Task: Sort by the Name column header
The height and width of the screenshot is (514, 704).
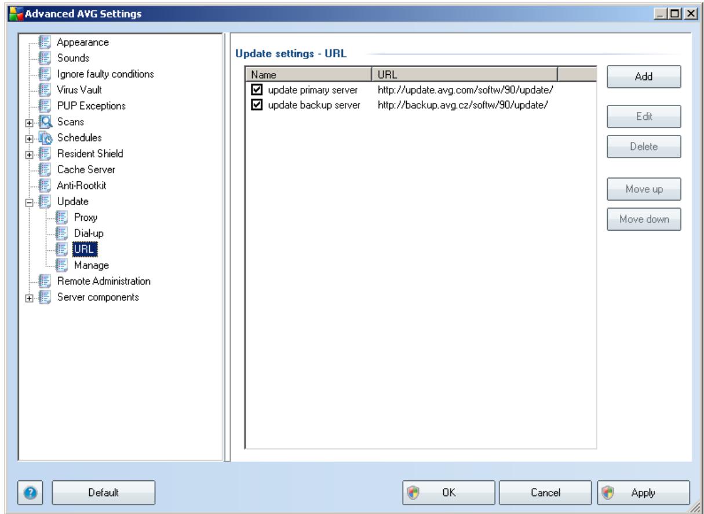Action: tap(308, 75)
